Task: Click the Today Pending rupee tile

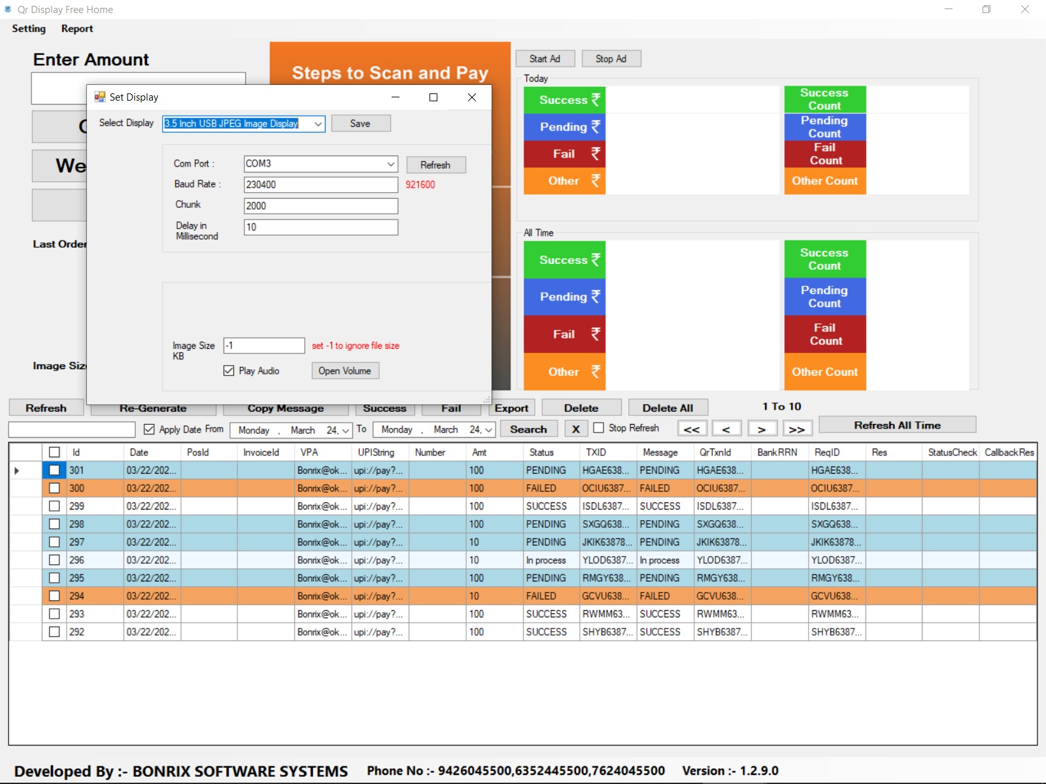Action: click(564, 127)
